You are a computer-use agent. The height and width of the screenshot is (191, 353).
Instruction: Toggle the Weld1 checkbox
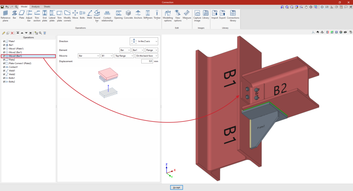(4, 71)
